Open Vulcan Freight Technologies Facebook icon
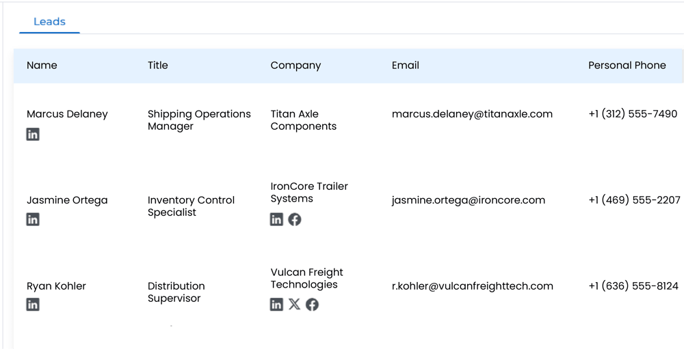684x349 pixels. click(x=313, y=305)
